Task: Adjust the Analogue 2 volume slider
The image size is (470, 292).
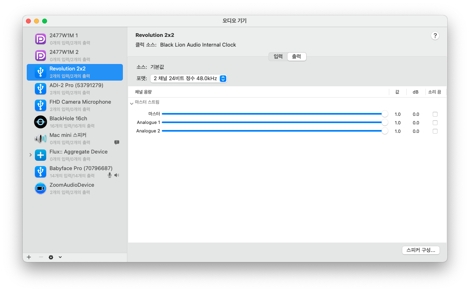Action: [x=275, y=131]
